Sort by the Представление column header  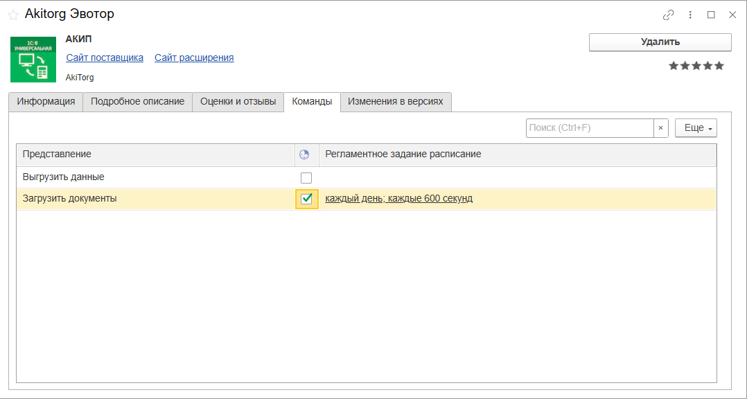155,154
